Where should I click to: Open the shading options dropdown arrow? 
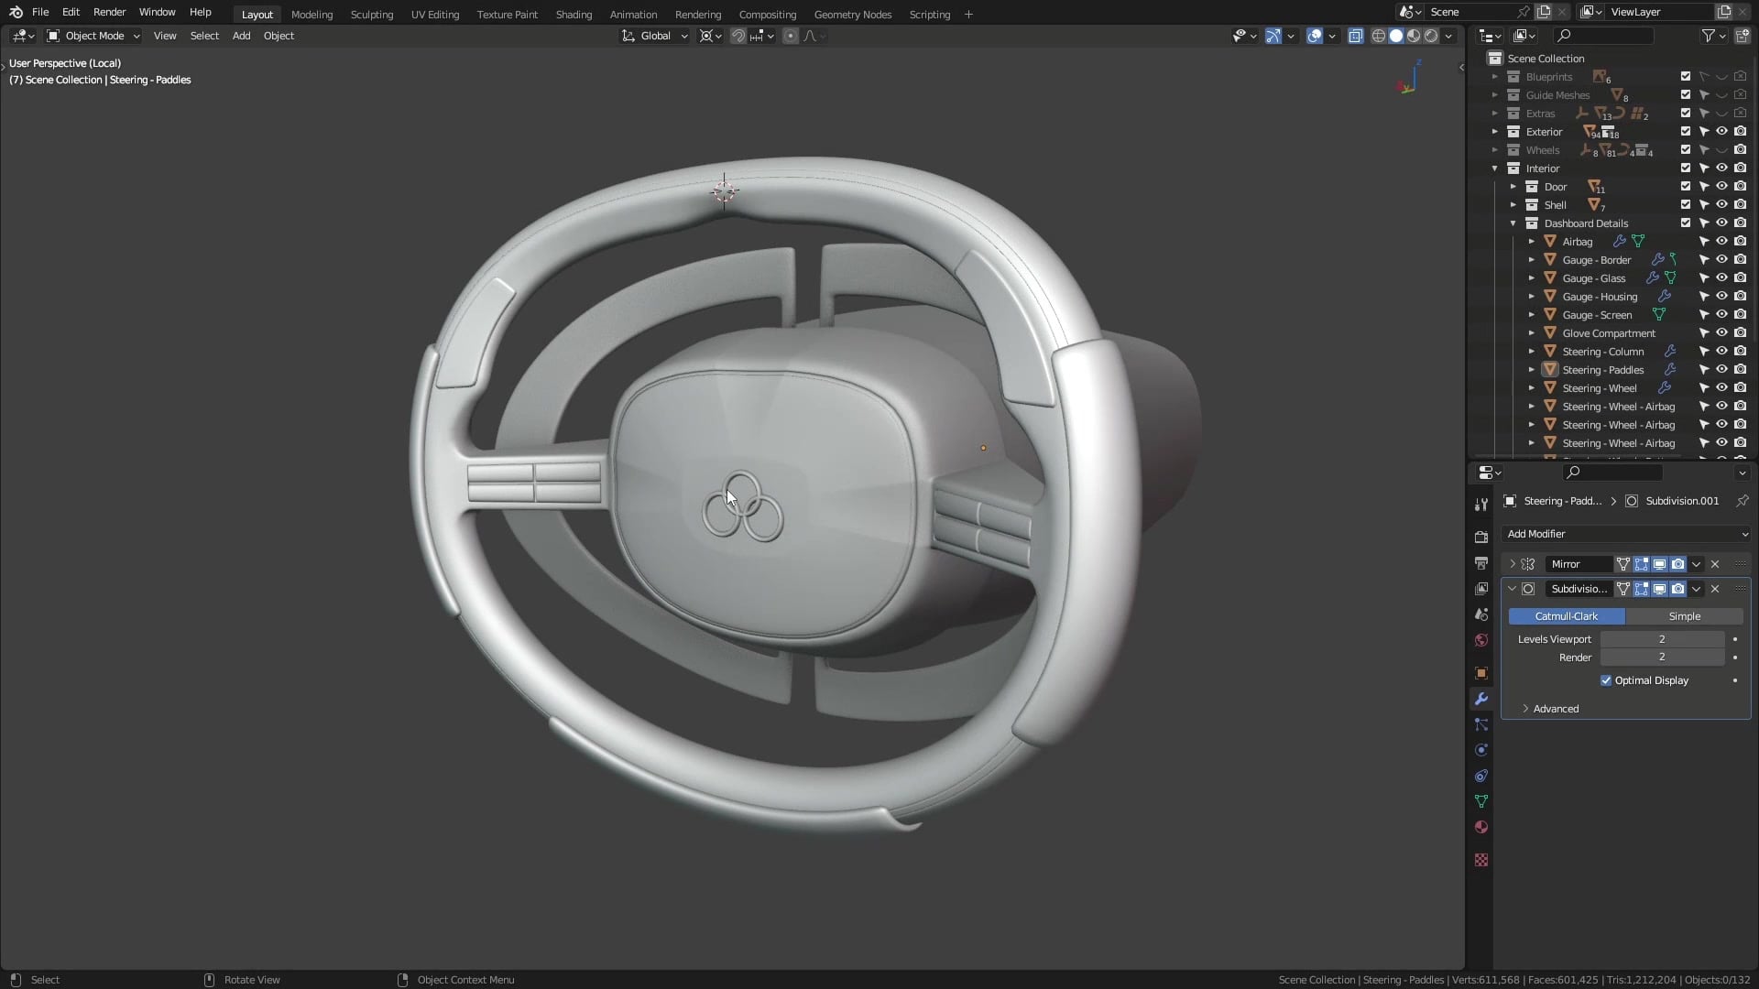click(1448, 36)
